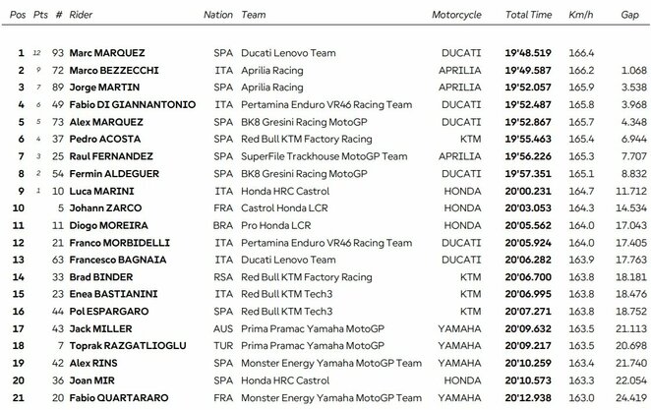
Task: Click the Pos column header
Action: pos(18,15)
